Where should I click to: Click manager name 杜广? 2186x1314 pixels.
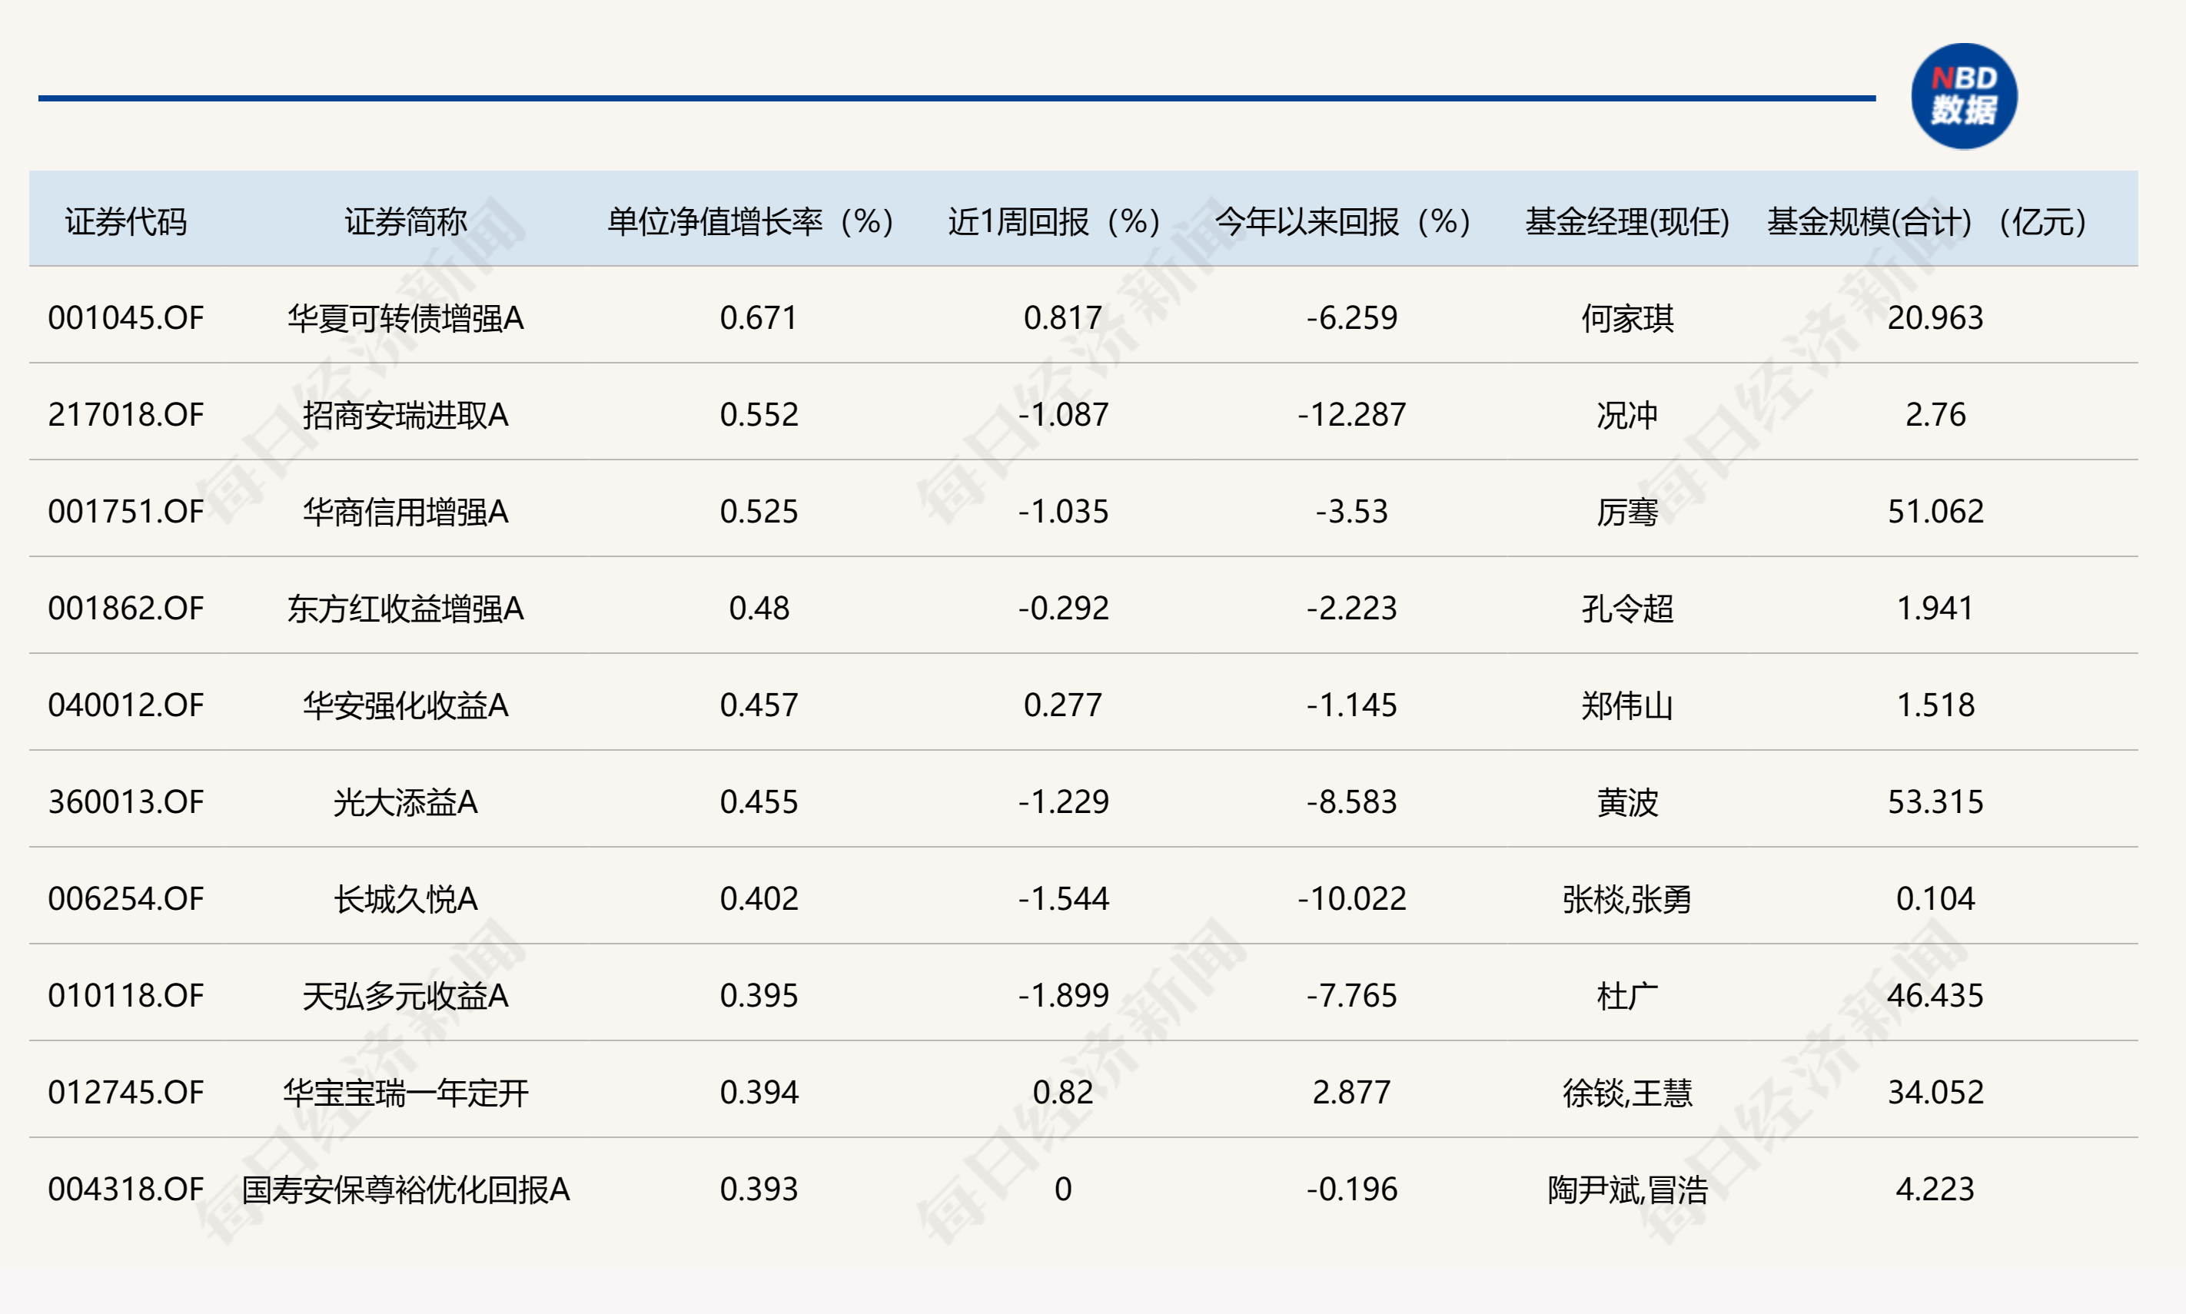tap(1627, 995)
